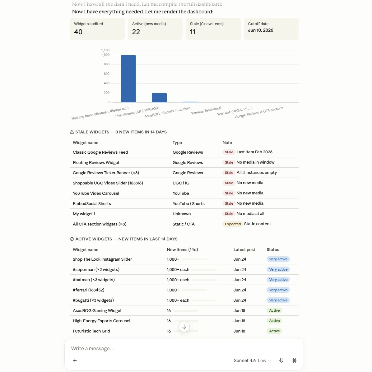Click progress bar in Shop The Look row
Screen dimensions: 372x372
tap(194, 259)
